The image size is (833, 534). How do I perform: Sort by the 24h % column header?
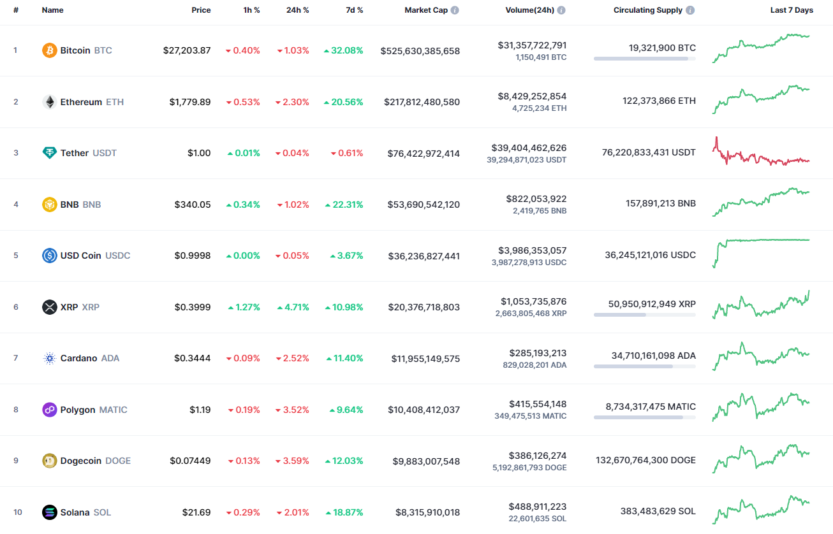tap(297, 10)
